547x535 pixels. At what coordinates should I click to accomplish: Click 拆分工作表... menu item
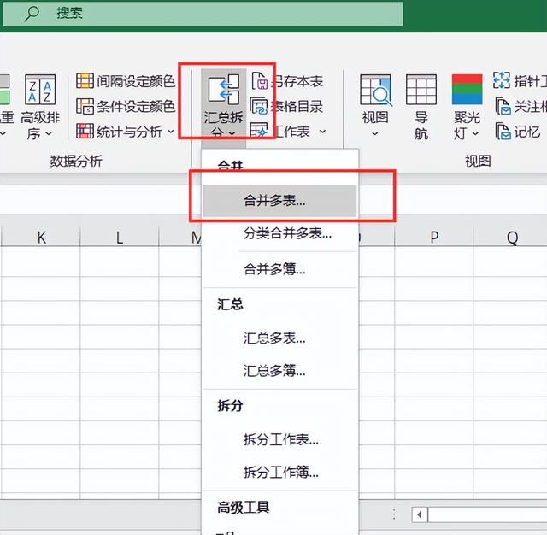pyautogui.click(x=279, y=439)
